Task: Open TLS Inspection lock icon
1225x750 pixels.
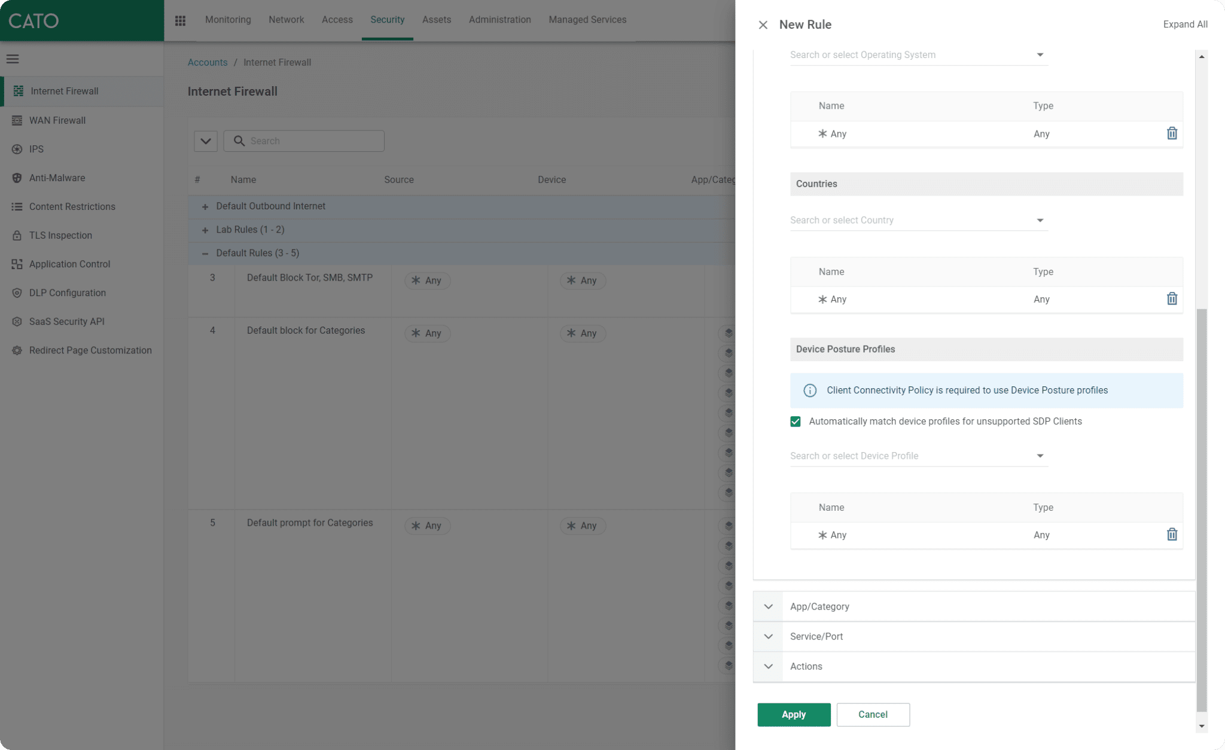Action: 17,235
